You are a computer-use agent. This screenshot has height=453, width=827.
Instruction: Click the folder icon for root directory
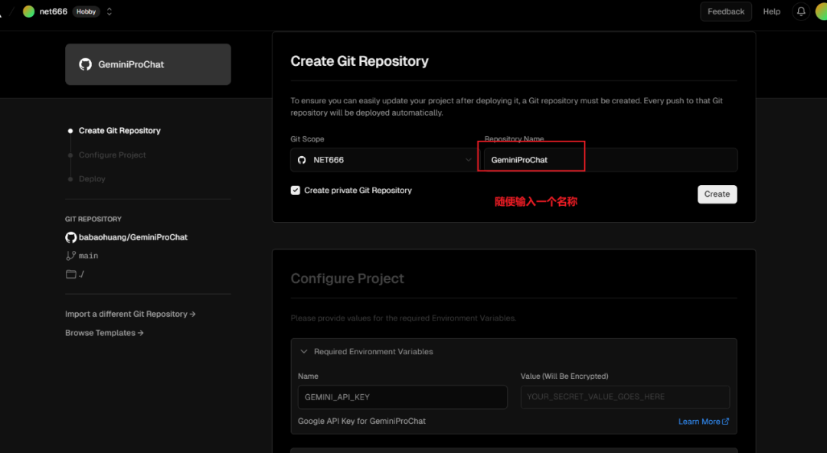coord(70,274)
